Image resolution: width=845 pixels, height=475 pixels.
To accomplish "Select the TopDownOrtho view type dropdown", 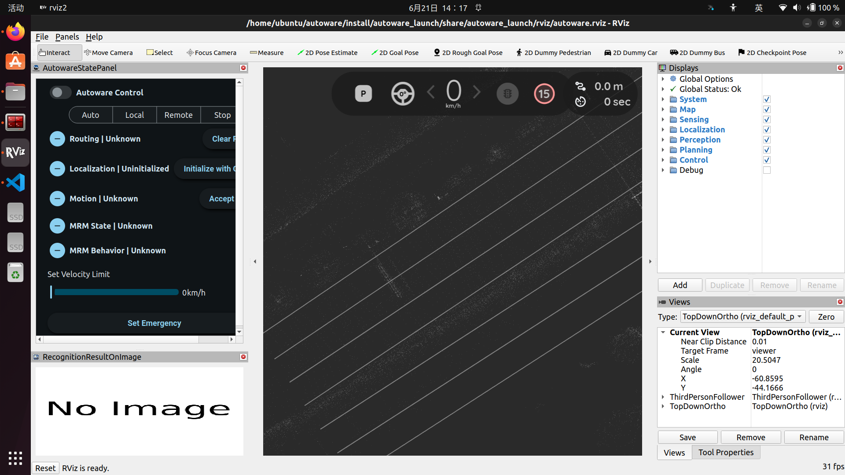I will point(743,316).
